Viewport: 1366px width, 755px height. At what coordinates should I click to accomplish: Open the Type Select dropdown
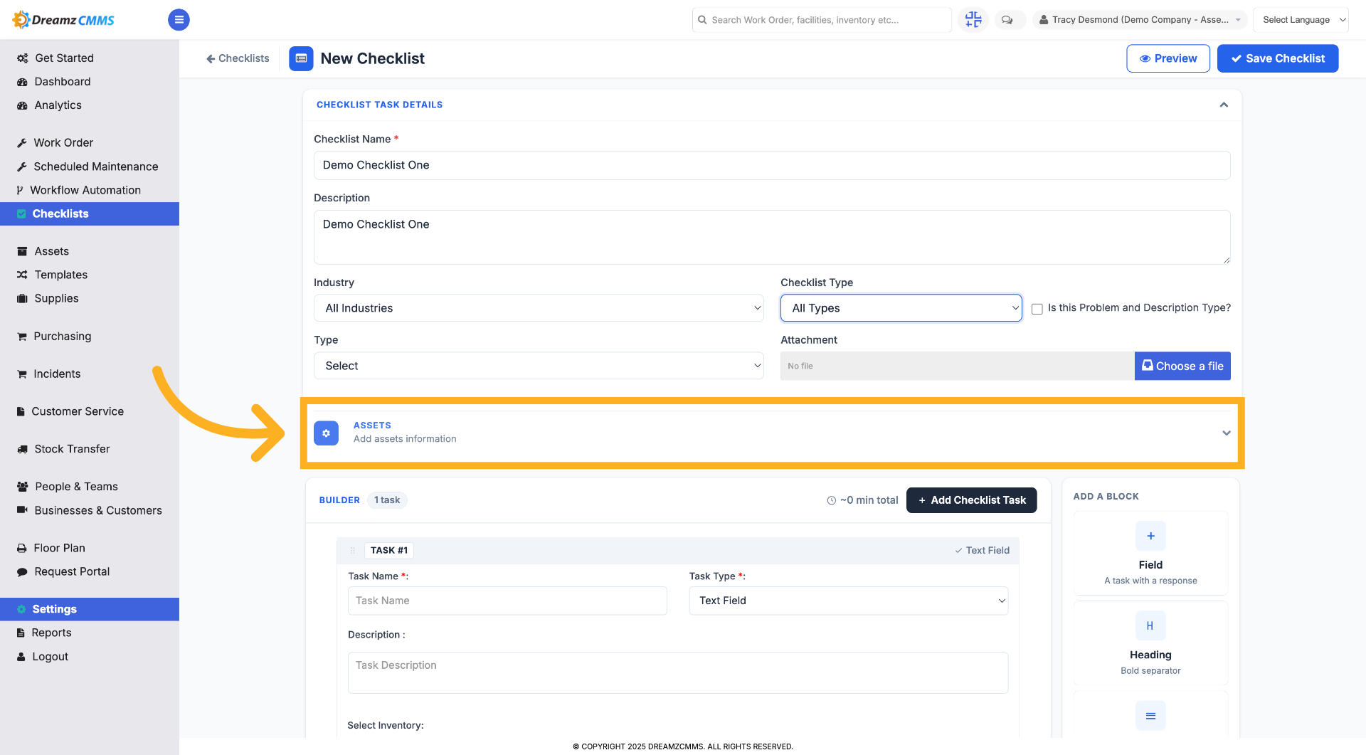pyautogui.click(x=539, y=366)
